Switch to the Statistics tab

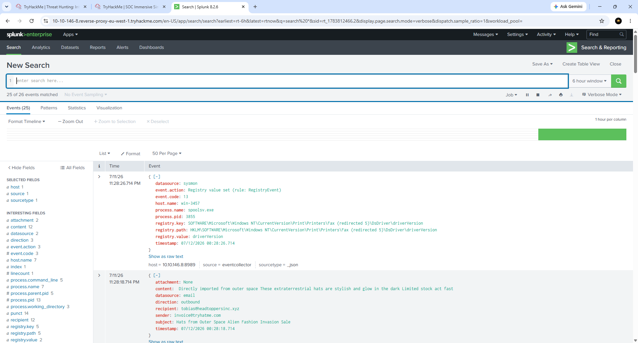(x=77, y=108)
